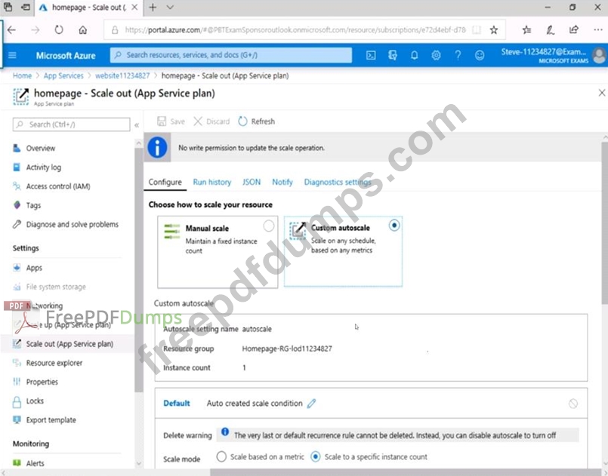Open the Feedback smiley icon
The height and width of the screenshot is (476, 608).
(480, 55)
